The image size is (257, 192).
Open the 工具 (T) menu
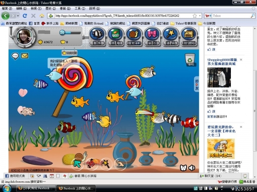click(x=80, y=8)
